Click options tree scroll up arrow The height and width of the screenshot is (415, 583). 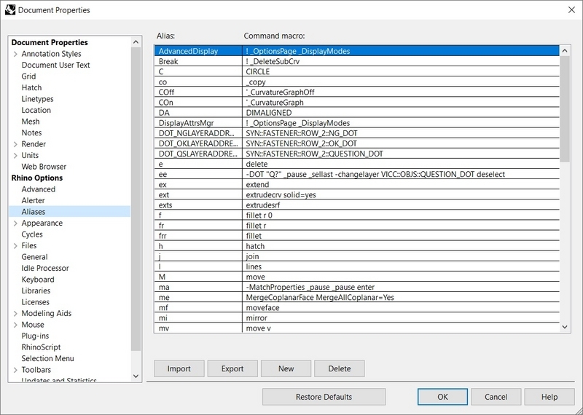click(x=136, y=42)
